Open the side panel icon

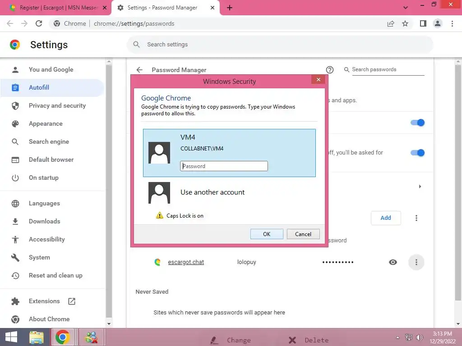[x=423, y=23]
